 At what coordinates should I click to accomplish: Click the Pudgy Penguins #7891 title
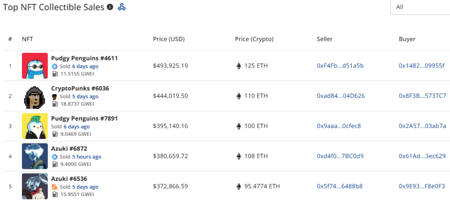[84, 118]
